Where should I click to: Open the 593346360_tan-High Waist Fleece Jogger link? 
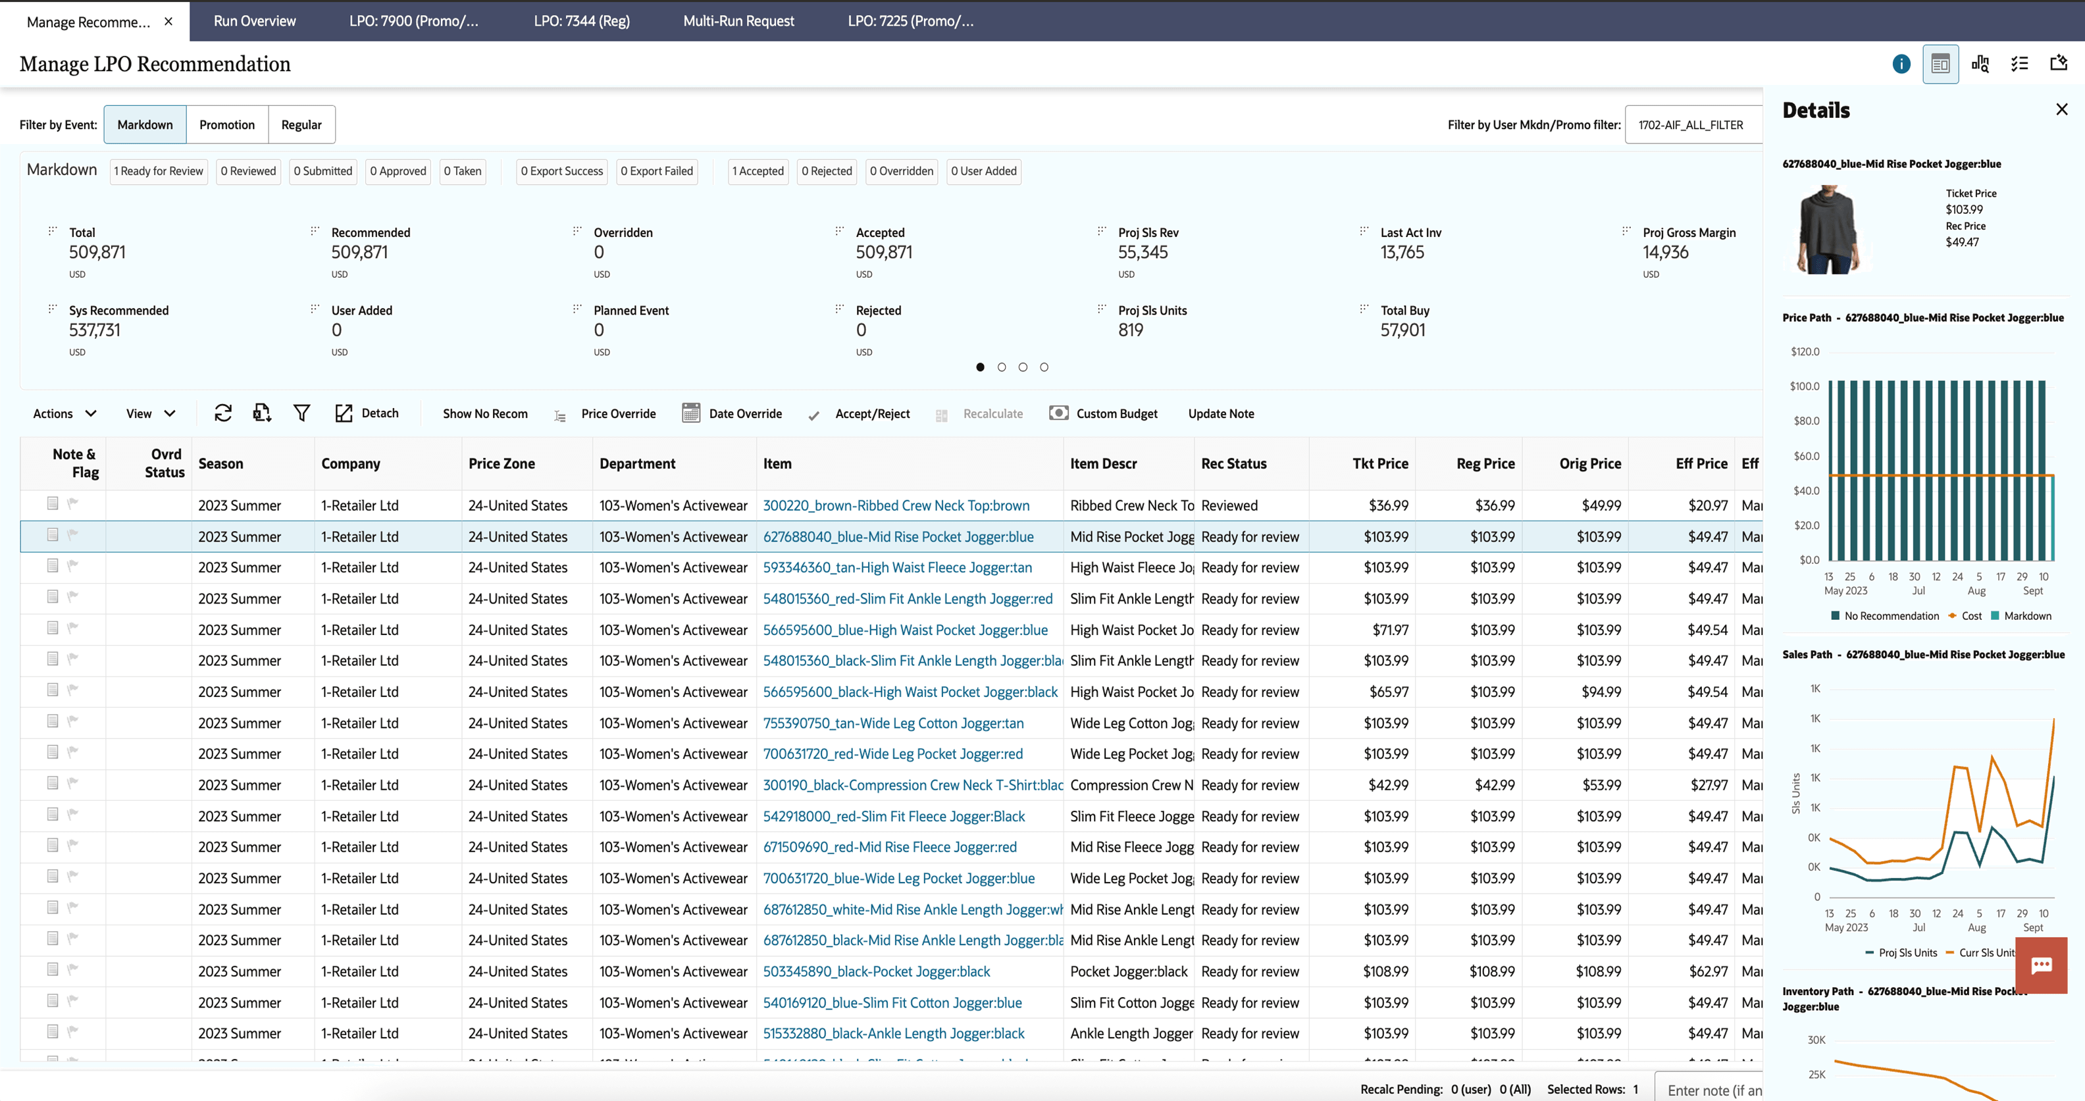pos(897,567)
